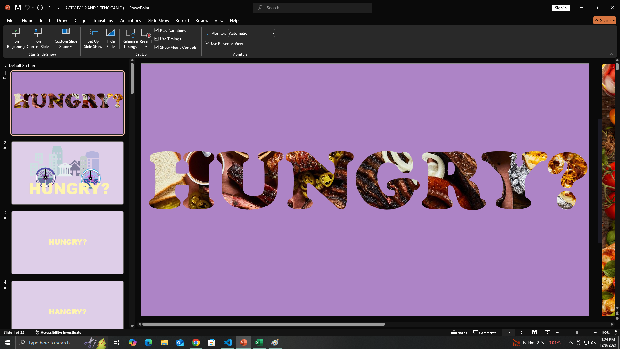Select slide 3 thumbnail HUNGRY?
This screenshot has height=349, width=620.
coord(67,242)
